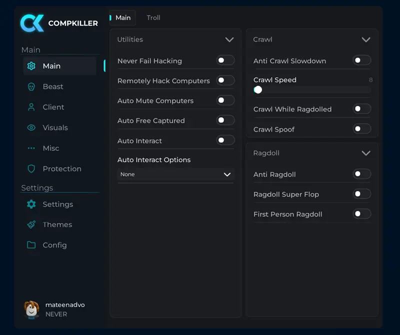
Task: Collapse the Ragdoll section chevron
Action: [366, 153]
